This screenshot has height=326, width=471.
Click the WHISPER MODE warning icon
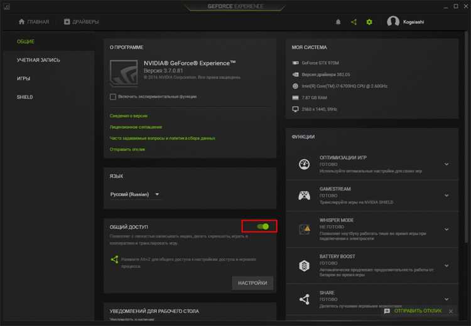click(x=304, y=229)
